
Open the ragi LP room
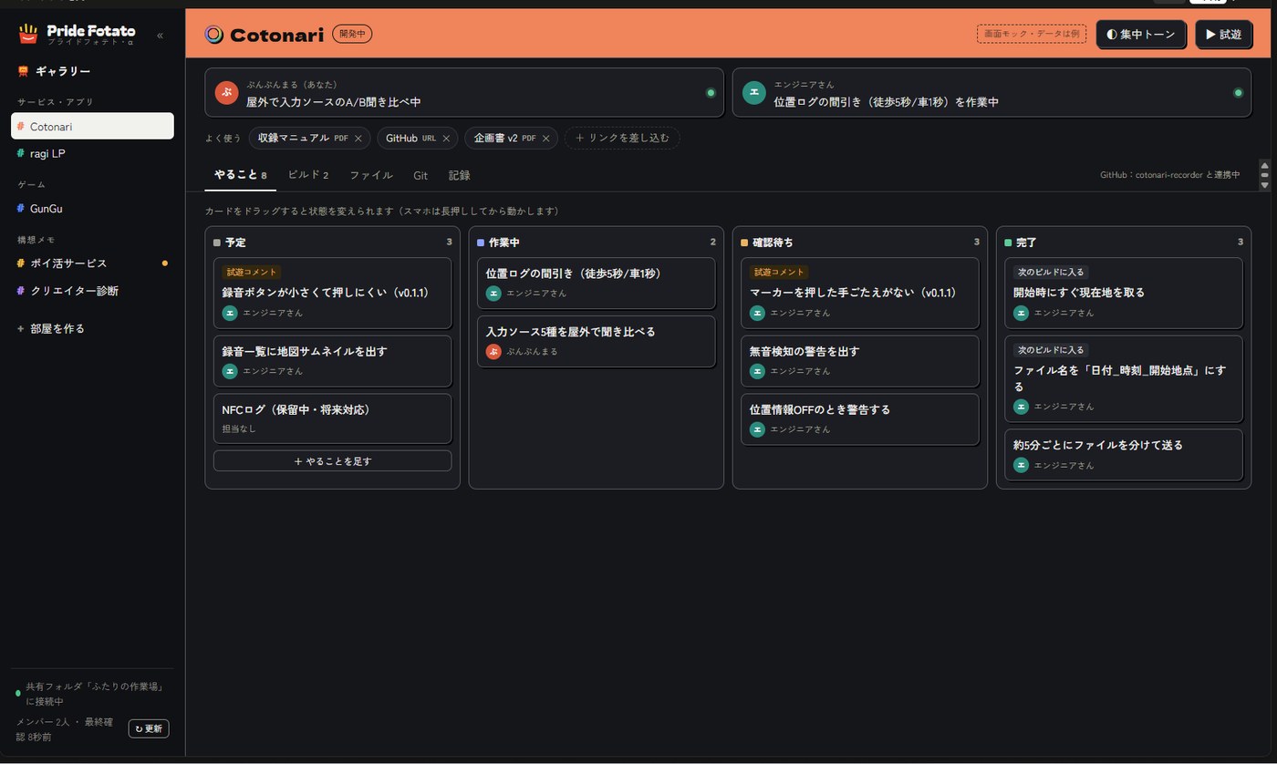pyautogui.click(x=92, y=154)
